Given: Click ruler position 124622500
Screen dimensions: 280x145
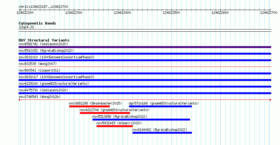Looking at the screenshot, I should pos(171,13).
